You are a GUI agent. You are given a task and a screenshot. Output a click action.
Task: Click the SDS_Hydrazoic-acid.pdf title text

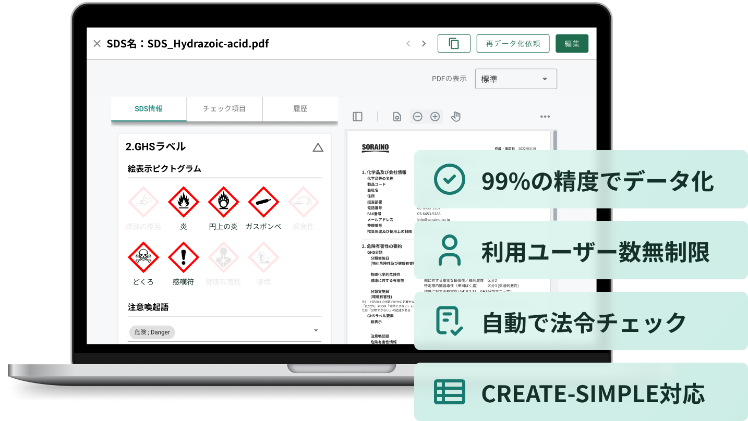coord(208,44)
